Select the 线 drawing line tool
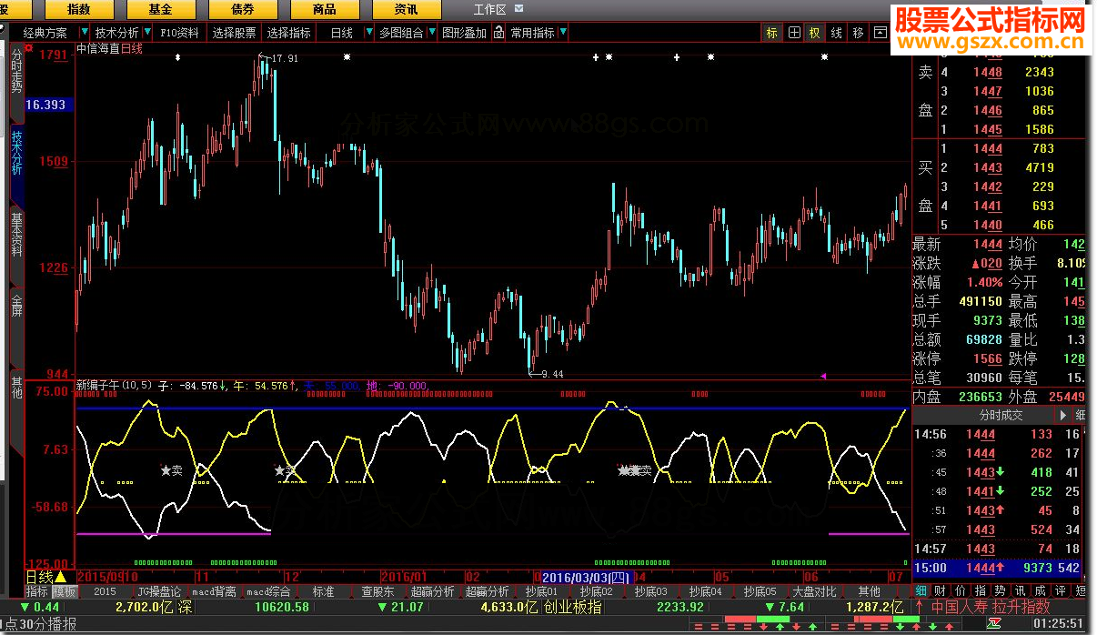This screenshot has width=1097, height=635. click(836, 33)
